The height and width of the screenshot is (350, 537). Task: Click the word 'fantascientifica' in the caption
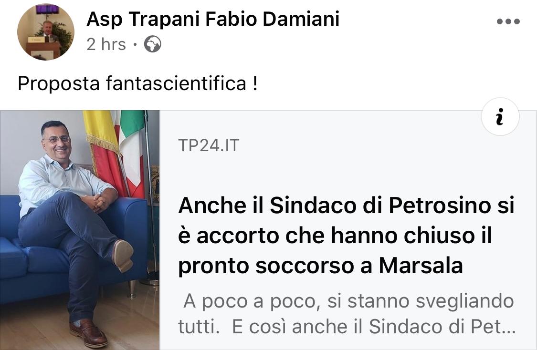[x=176, y=83]
